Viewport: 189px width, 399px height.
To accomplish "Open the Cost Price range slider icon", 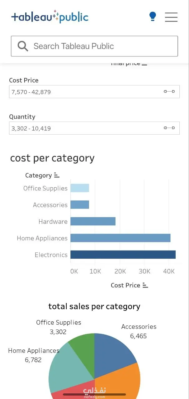I will pyautogui.click(x=169, y=92).
